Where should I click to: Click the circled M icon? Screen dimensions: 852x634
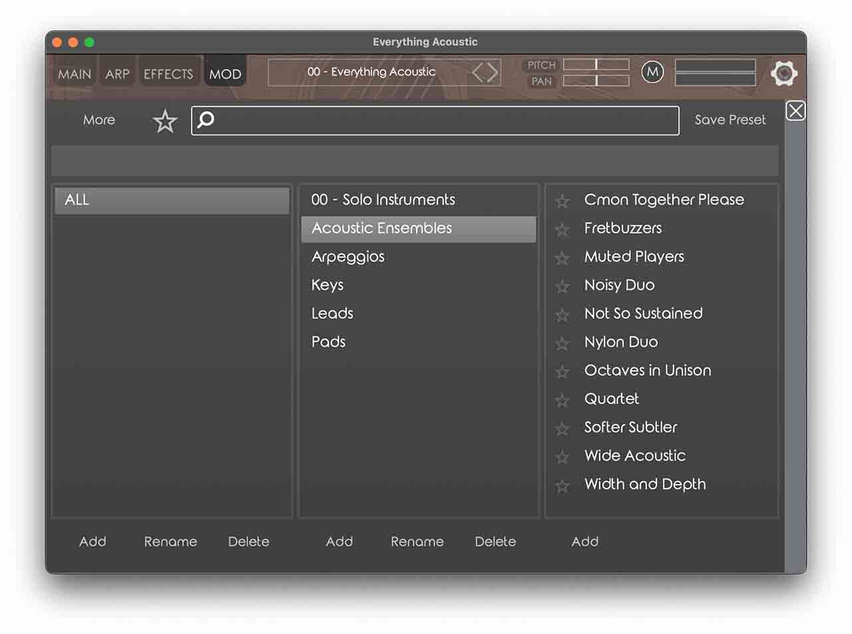pos(652,72)
